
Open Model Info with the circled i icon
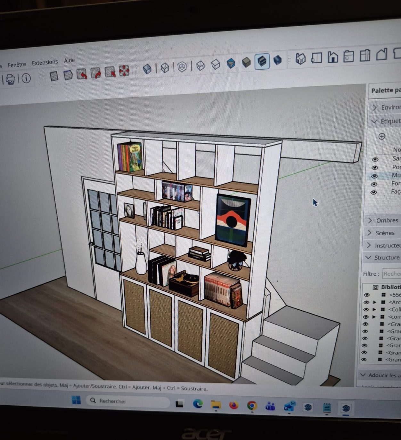(26, 78)
